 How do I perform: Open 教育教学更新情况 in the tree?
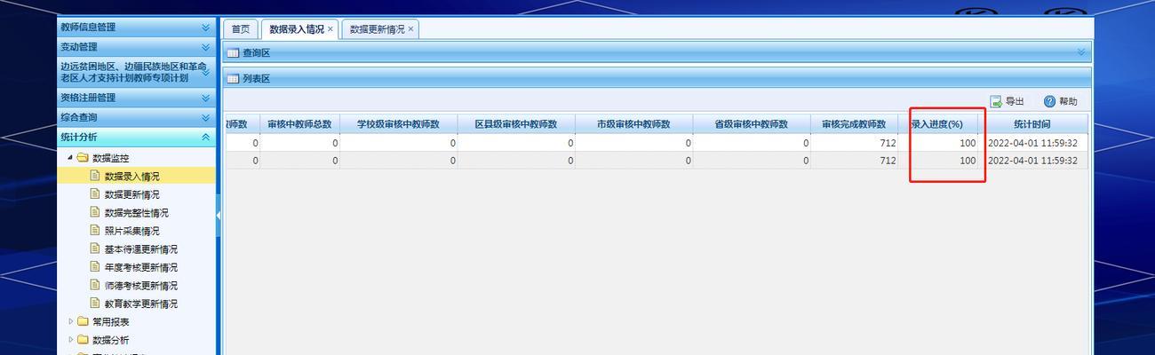[140, 304]
